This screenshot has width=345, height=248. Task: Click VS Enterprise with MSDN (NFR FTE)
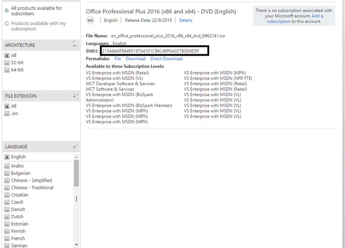[218, 78]
